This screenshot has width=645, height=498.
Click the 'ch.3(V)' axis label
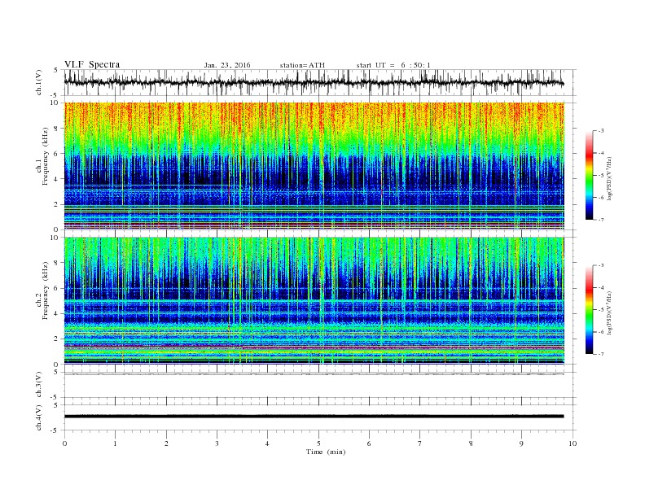(x=39, y=385)
